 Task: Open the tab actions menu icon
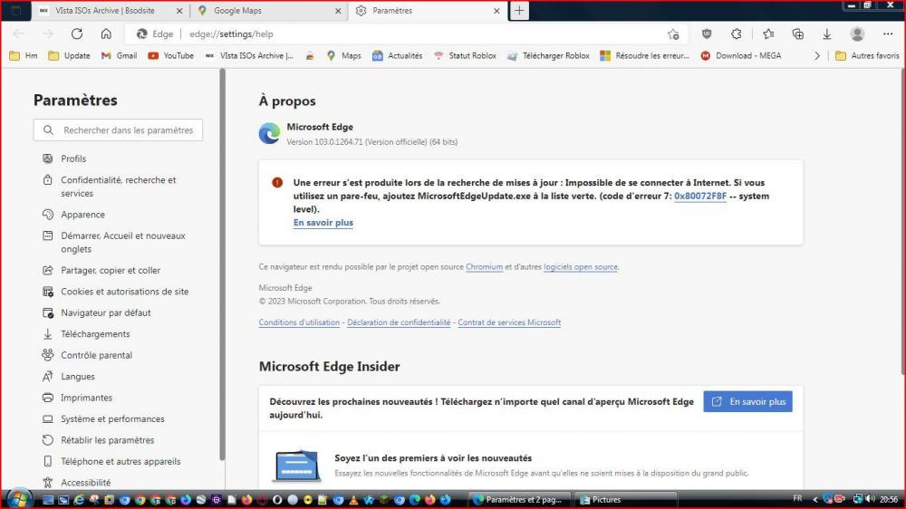pyautogui.click(x=16, y=10)
